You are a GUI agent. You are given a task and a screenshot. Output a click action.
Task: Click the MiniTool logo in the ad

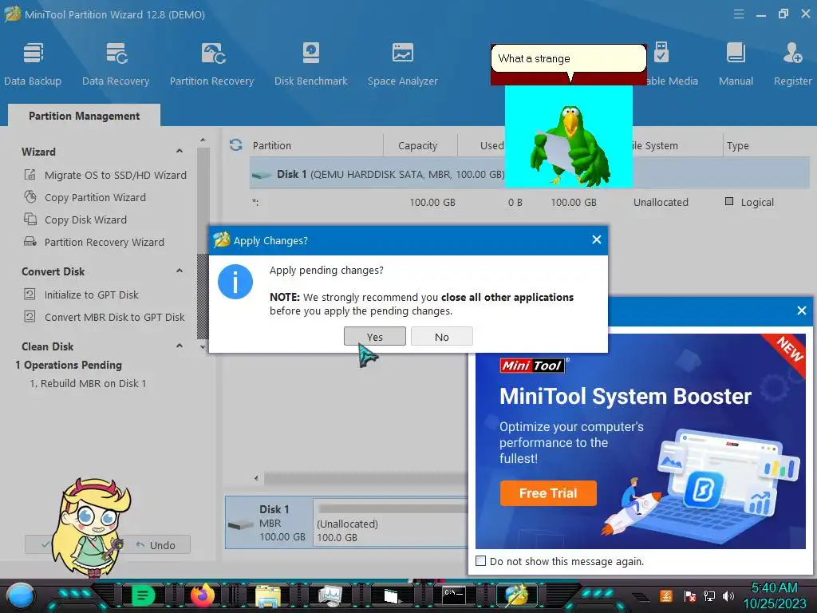pyautogui.click(x=532, y=366)
